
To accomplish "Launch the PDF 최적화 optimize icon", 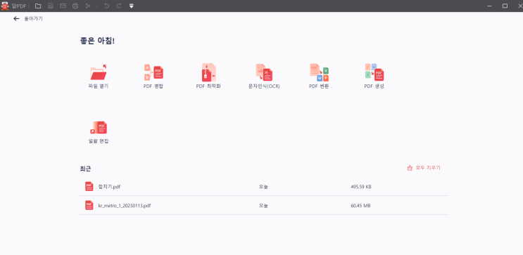I will [x=208, y=72].
